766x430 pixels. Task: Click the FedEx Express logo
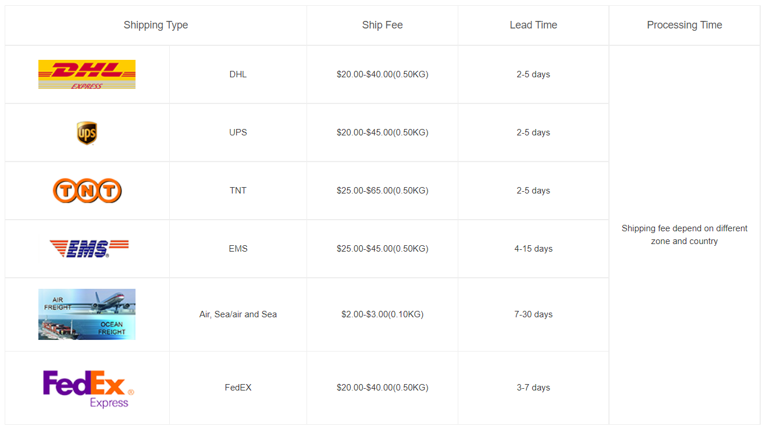click(88, 388)
